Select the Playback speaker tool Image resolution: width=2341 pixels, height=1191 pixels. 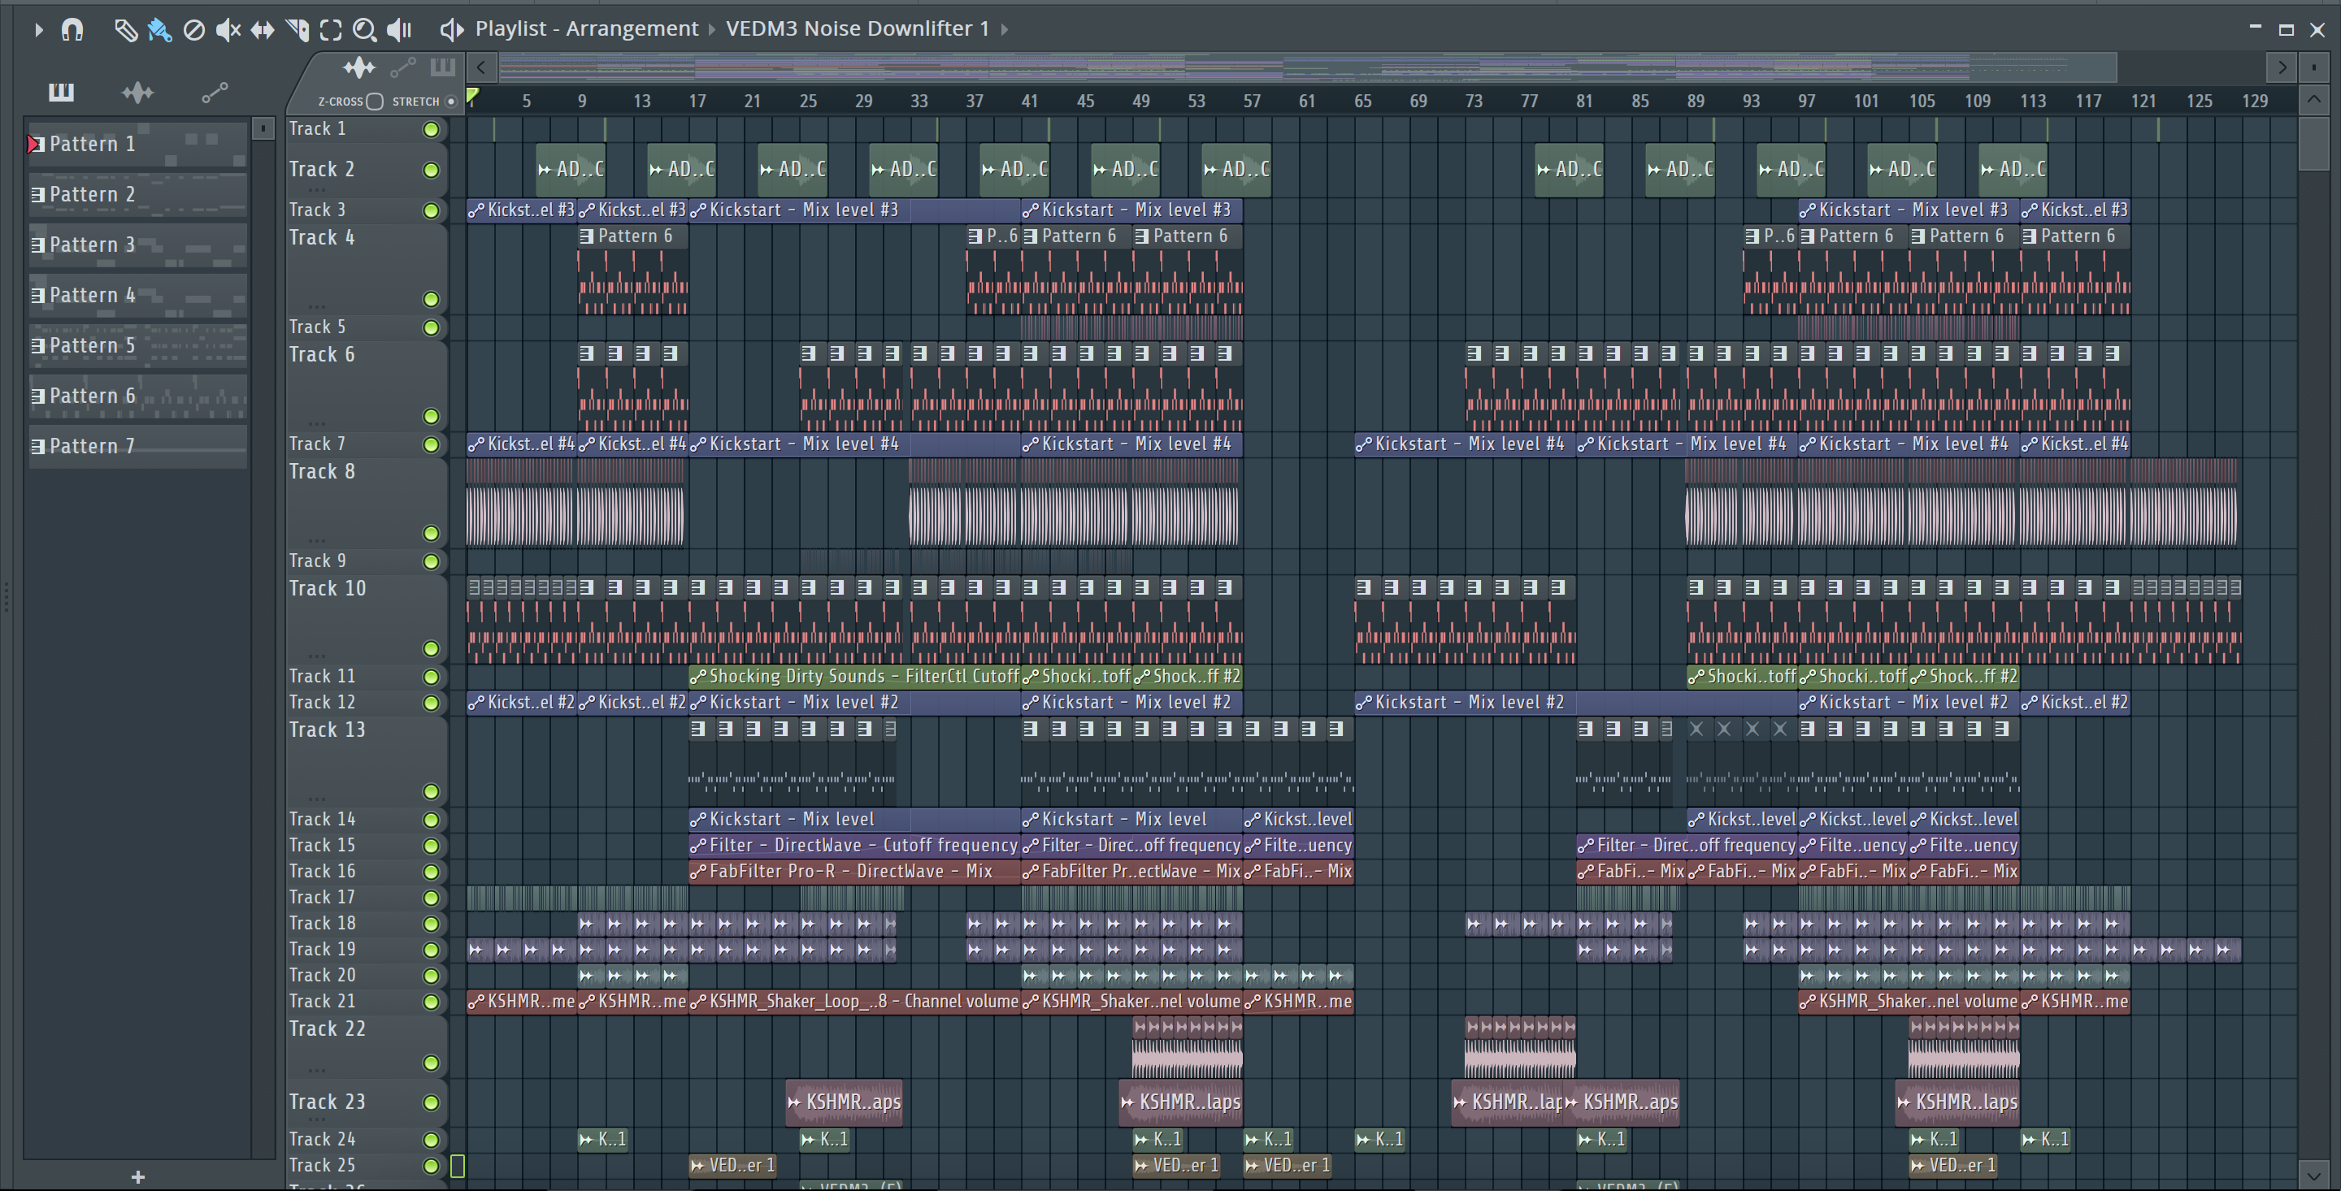(x=399, y=30)
